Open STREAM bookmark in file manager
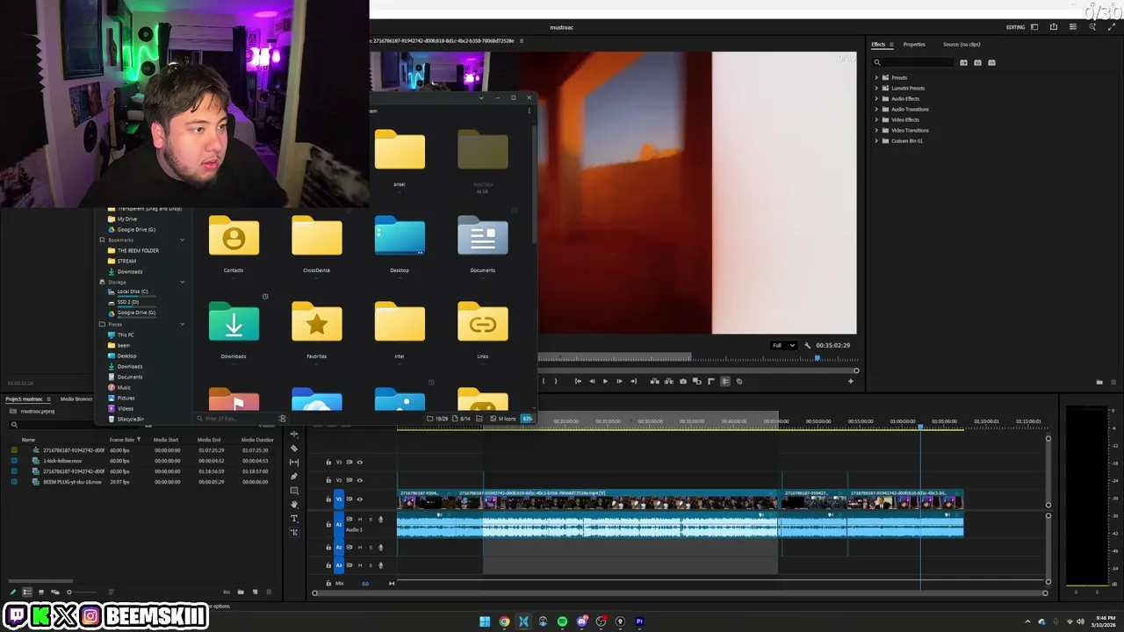This screenshot has width=1124, height=632. coord(126,261)
